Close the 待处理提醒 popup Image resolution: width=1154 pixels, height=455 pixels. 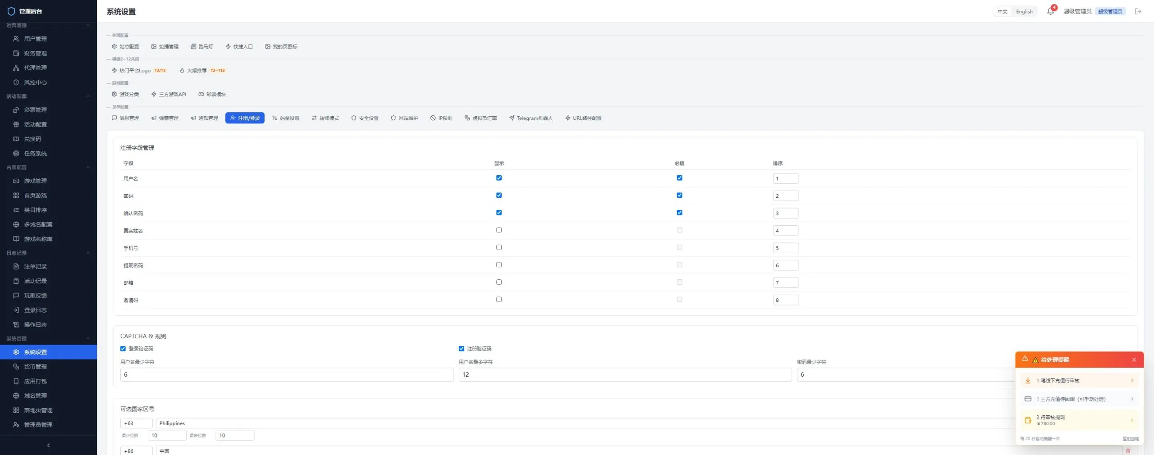click(x=1134, y=359)
